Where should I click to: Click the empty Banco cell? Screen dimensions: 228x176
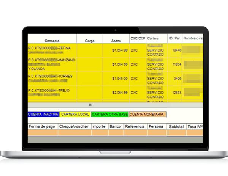click(116, 133)
